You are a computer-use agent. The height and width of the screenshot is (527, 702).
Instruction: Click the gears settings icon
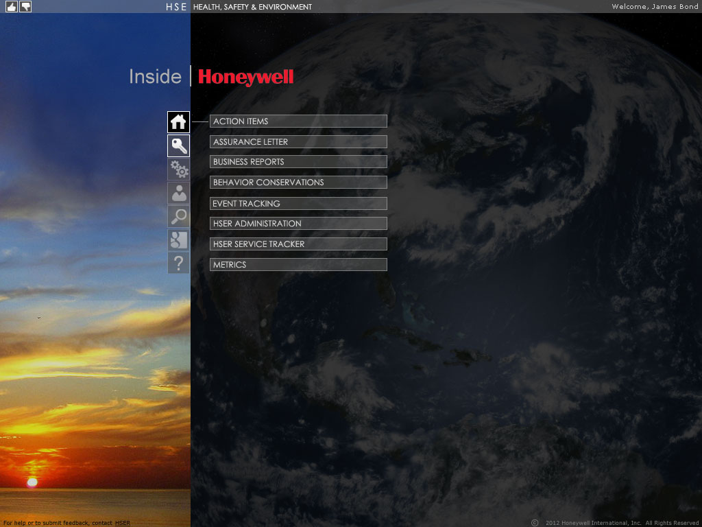point(178,169)
